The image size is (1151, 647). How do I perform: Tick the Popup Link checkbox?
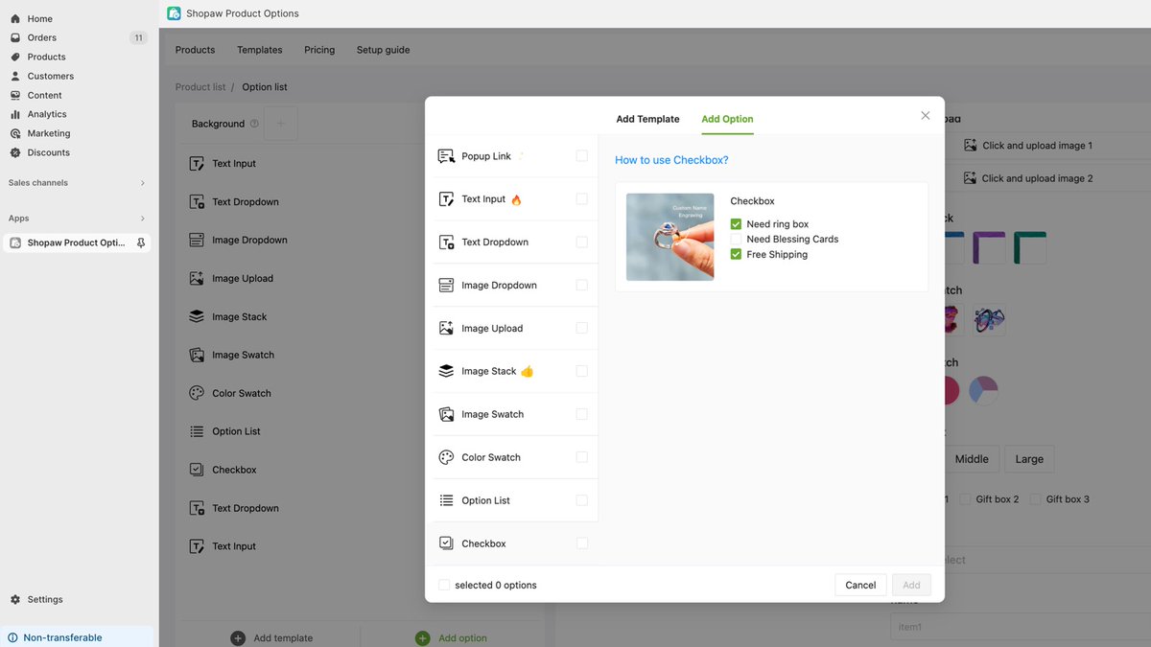click(x=582, y=155)
